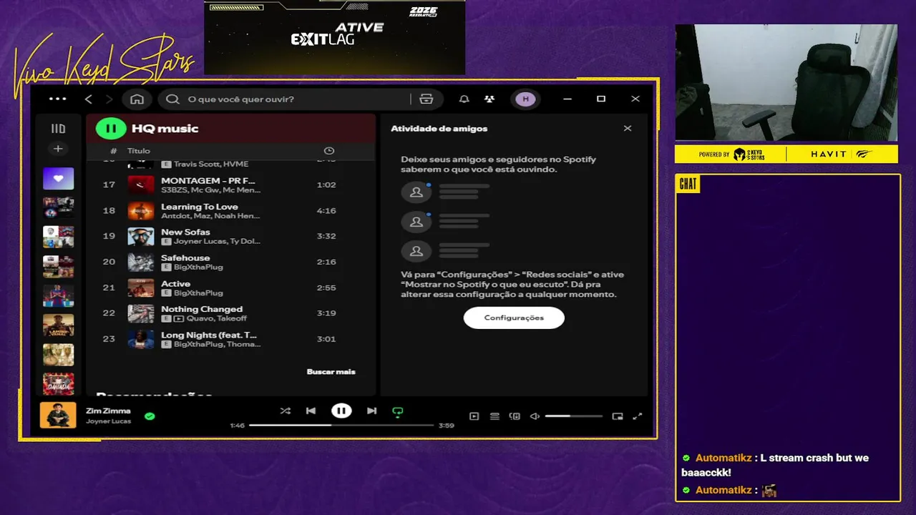Screen dimensions: 916x515
Task: Open the play queue icon
Action: click(494, 416)
